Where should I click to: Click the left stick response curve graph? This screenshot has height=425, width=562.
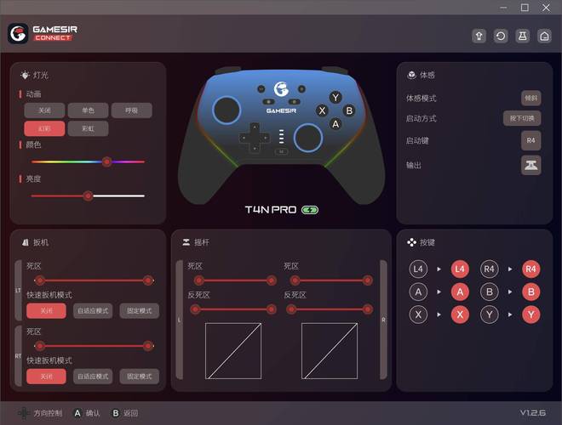click(x=233, y=351)
